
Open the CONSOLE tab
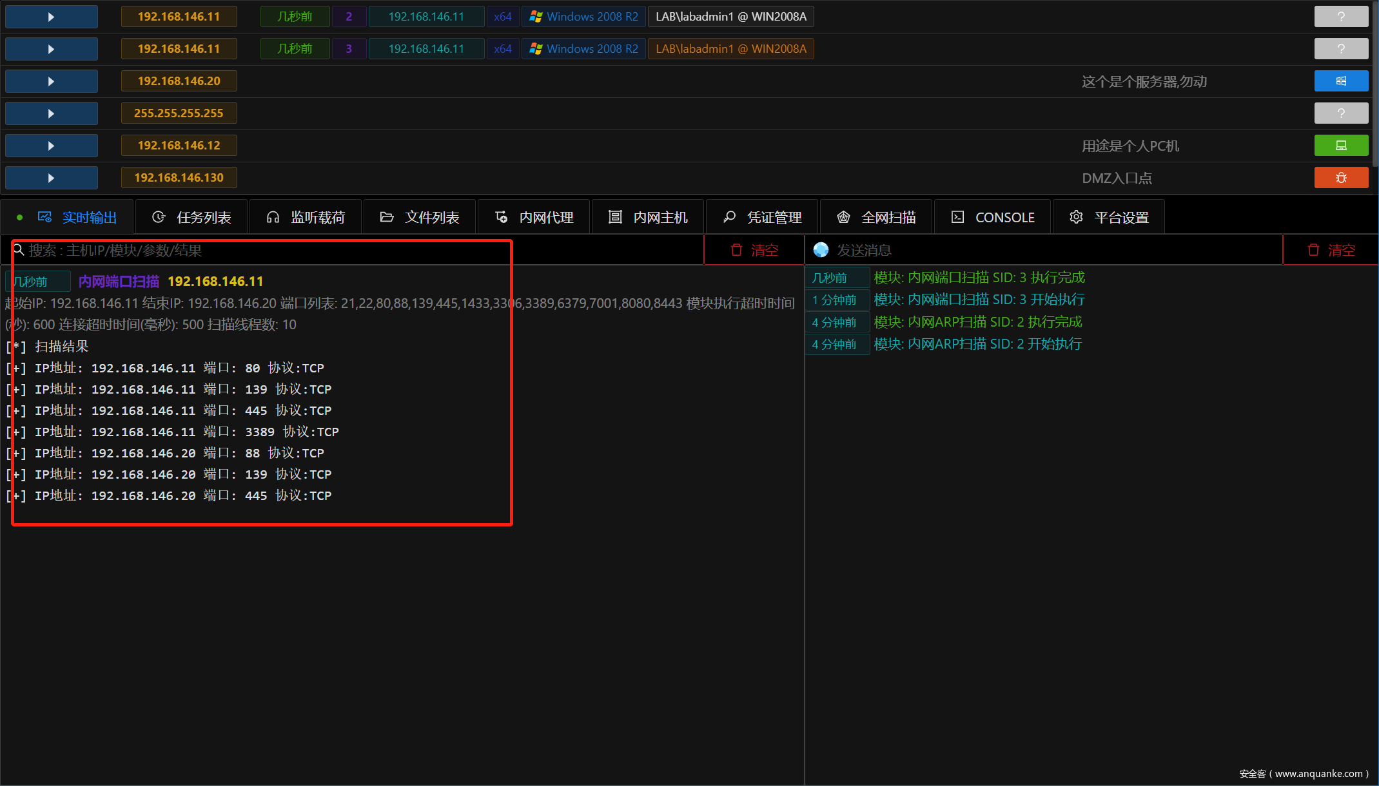pos(993,218)
